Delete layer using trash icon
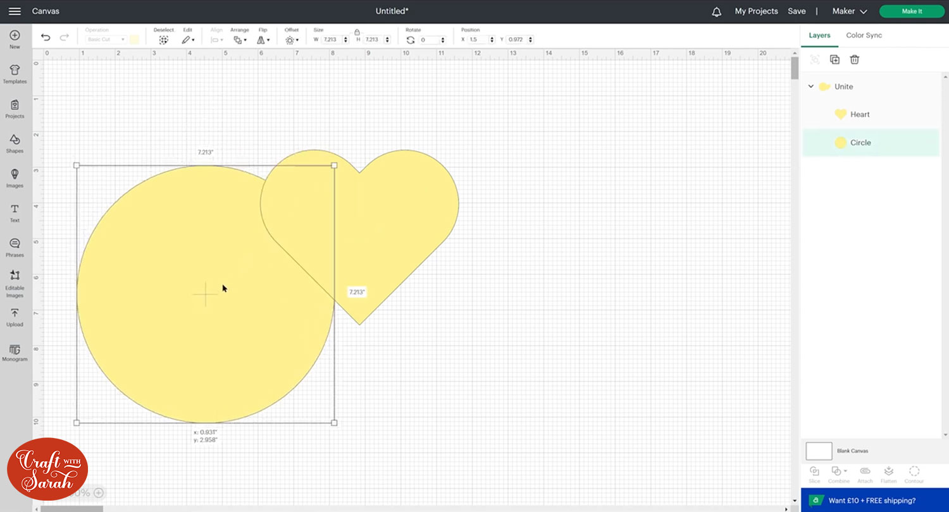The width and height of the screenshot is (949, 512). (x=854, y=59)
